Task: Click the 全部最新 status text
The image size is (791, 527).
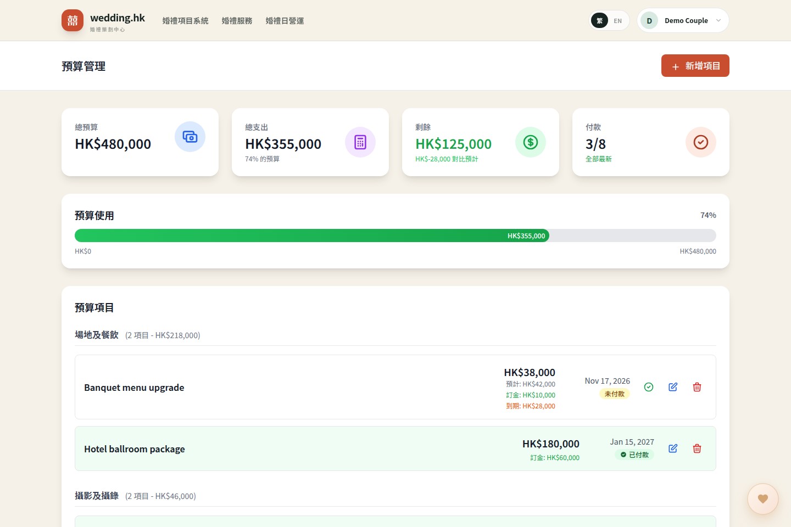Action: pos(599,159)
